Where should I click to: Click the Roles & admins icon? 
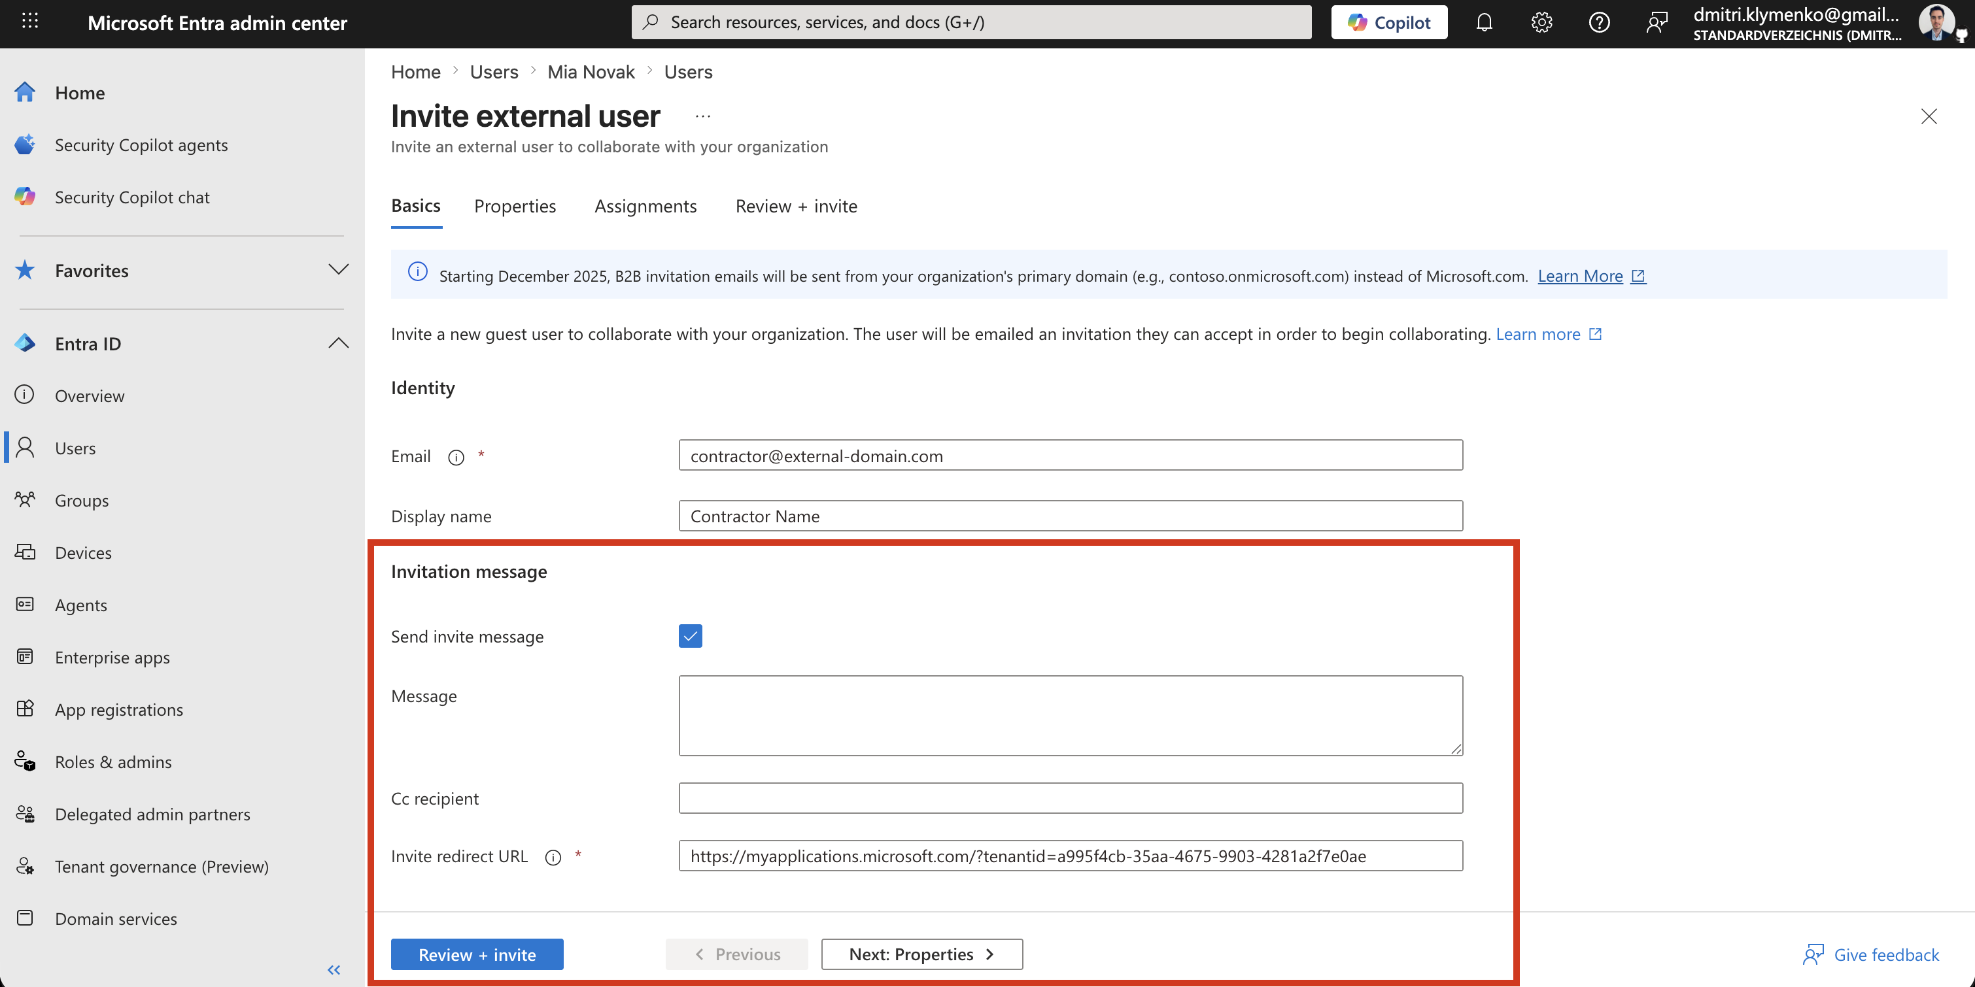point(26,761)
